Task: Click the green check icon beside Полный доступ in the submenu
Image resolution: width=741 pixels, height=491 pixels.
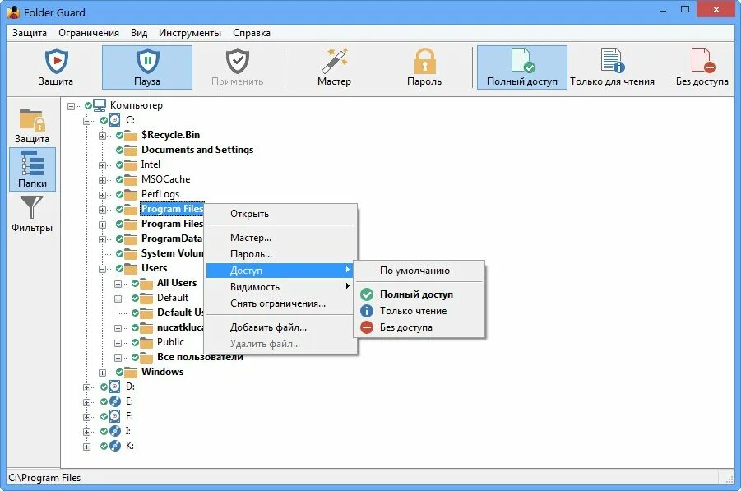Action: pos(367,294)
